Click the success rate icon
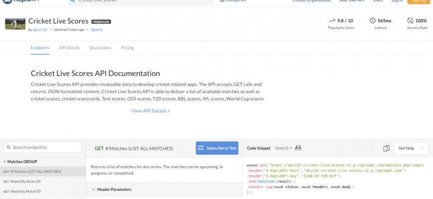433x199 pixels. [x=410, y=21]
